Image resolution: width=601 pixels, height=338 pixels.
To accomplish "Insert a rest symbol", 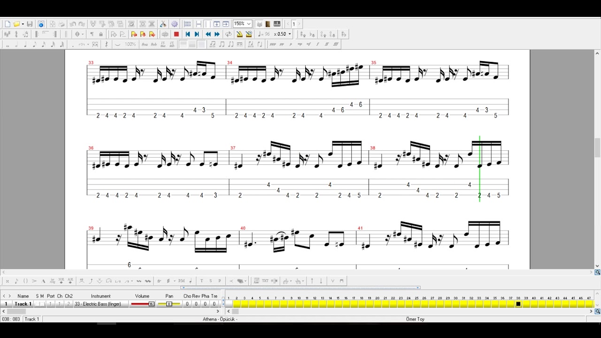I will click(107, 45).
